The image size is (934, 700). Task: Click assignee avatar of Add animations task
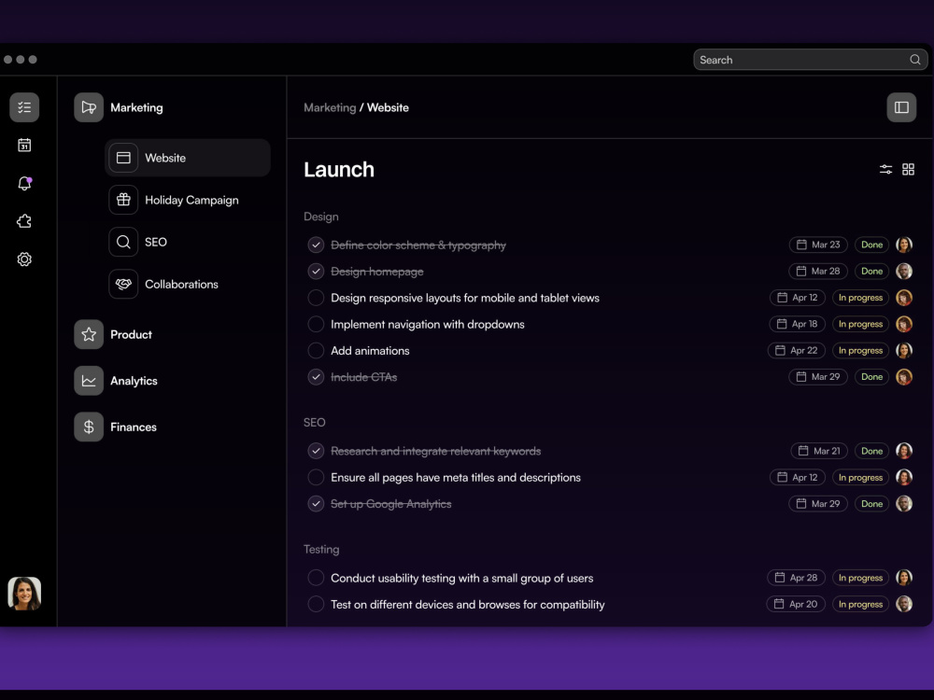pyautogui.click(x=904, y=351)
